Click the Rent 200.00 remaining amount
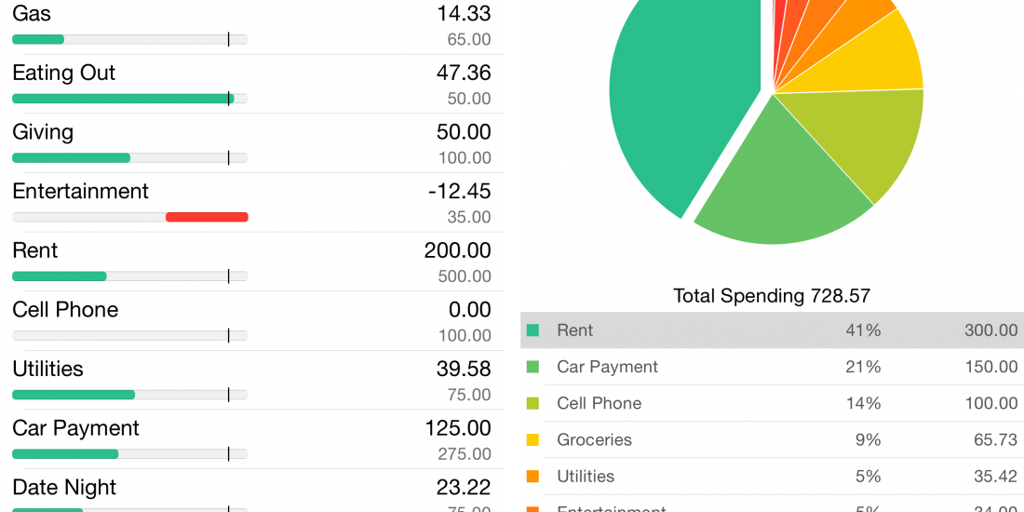1024x512 pixels. [463, 250]
